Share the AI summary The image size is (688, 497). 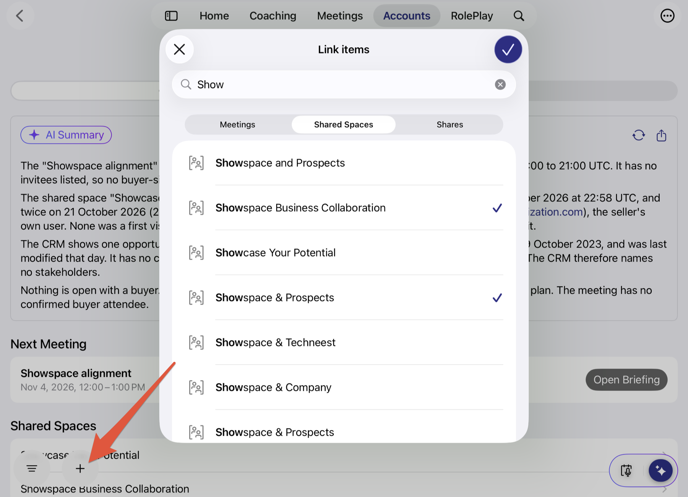tap(661, 135)
